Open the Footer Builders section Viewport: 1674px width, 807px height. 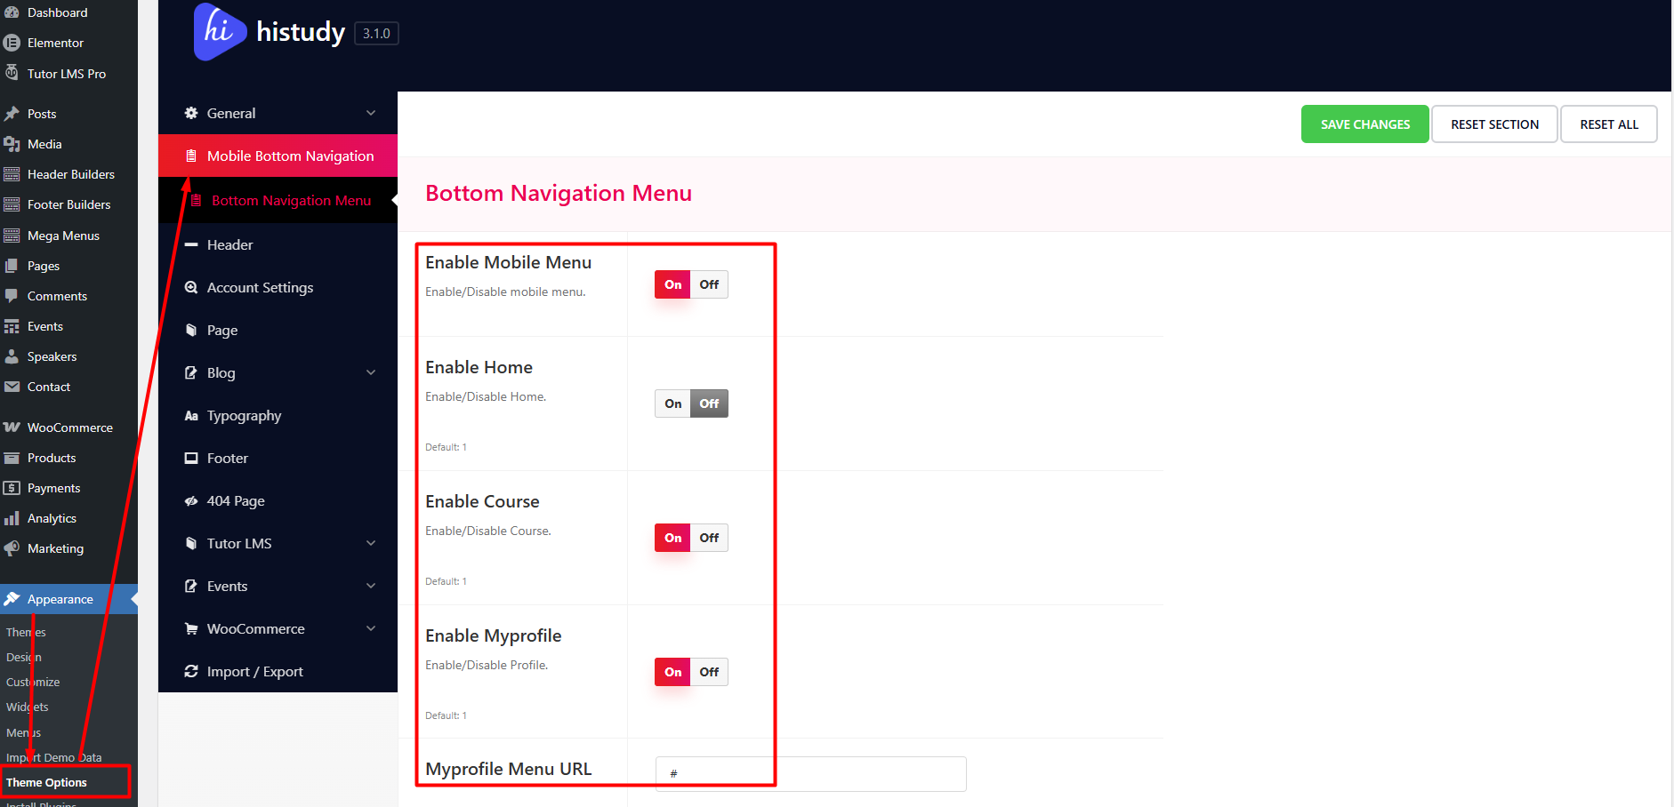click(x=68, y=204)
